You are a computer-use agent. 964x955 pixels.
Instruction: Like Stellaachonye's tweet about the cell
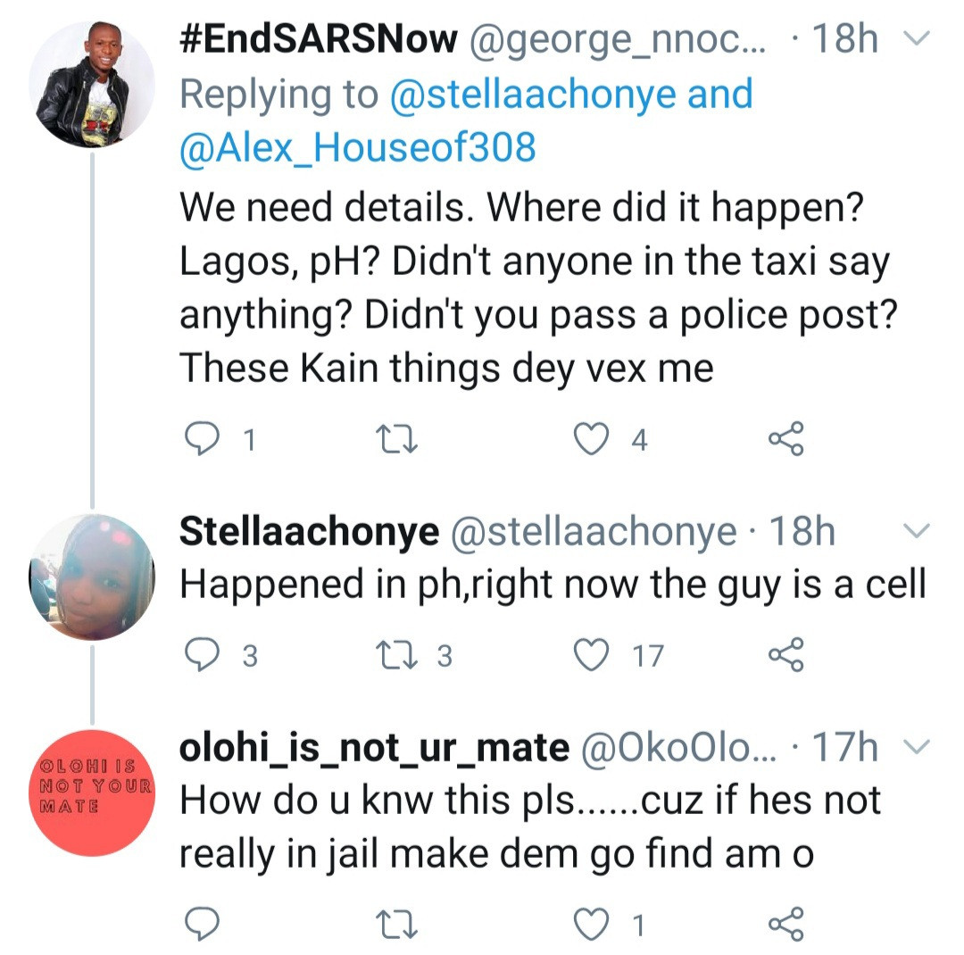tap(590, 655)
